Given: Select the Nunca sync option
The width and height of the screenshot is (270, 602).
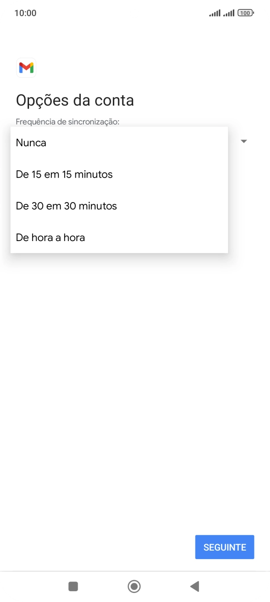Looking at the screenshot, I should pyautogui.click(x=31, y=142).
